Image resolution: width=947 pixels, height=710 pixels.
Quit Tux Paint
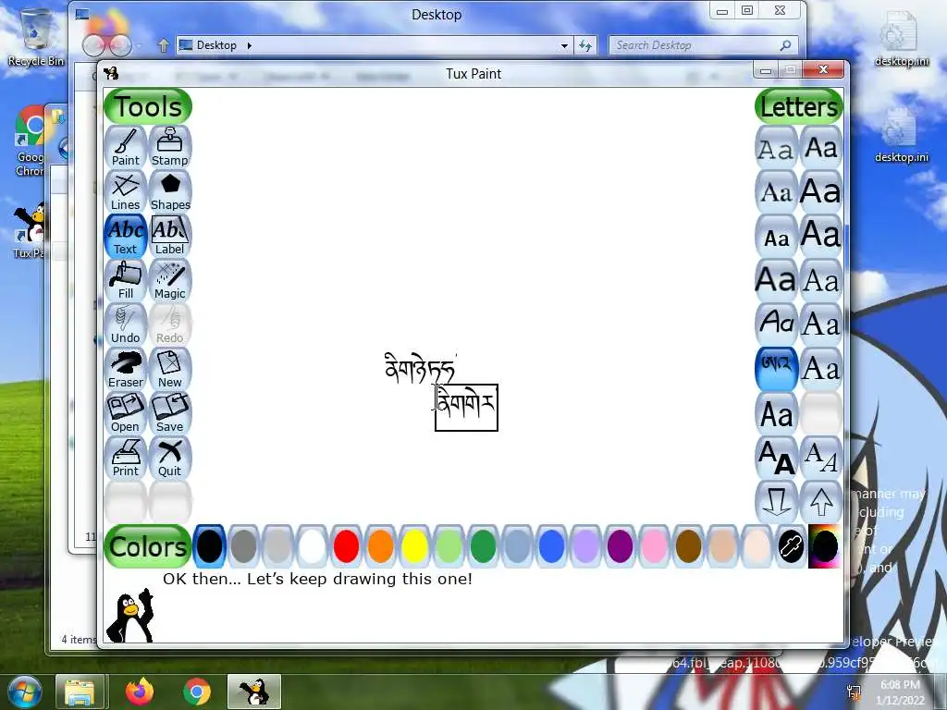170,458
